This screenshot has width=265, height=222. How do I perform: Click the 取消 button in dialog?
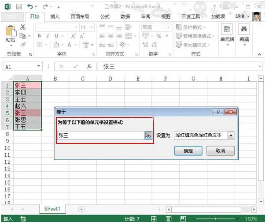(x=221, y=151)
